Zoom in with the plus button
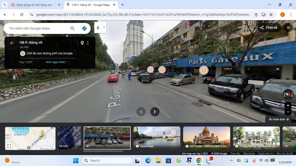 click(288, 105)
